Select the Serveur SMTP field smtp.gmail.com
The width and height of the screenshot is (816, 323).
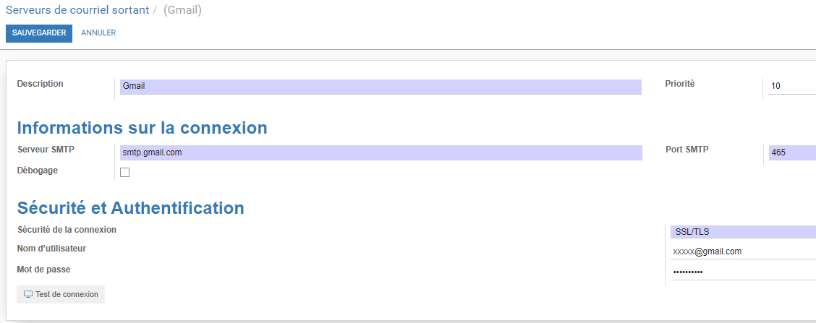381,153
